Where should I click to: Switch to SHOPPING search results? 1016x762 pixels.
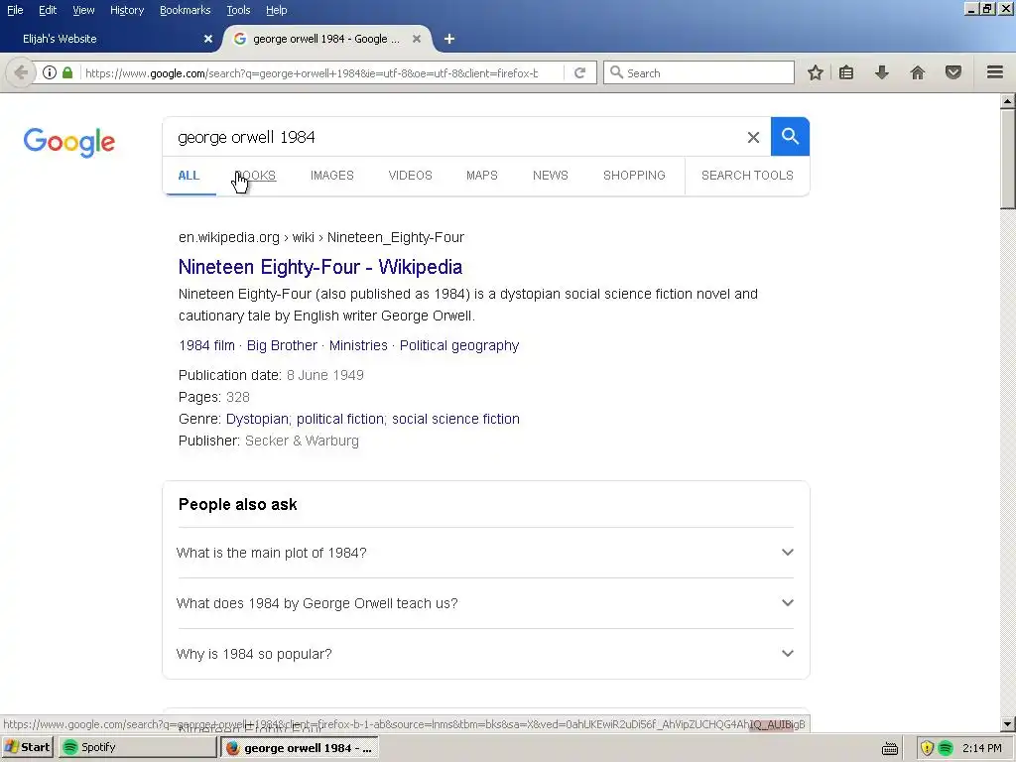[634, 176]
